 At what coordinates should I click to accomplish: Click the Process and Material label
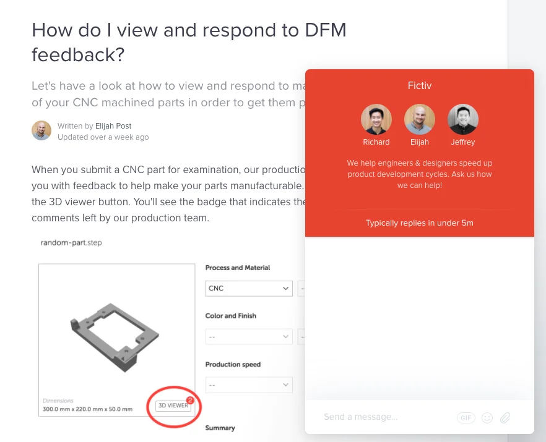point(238,268)
